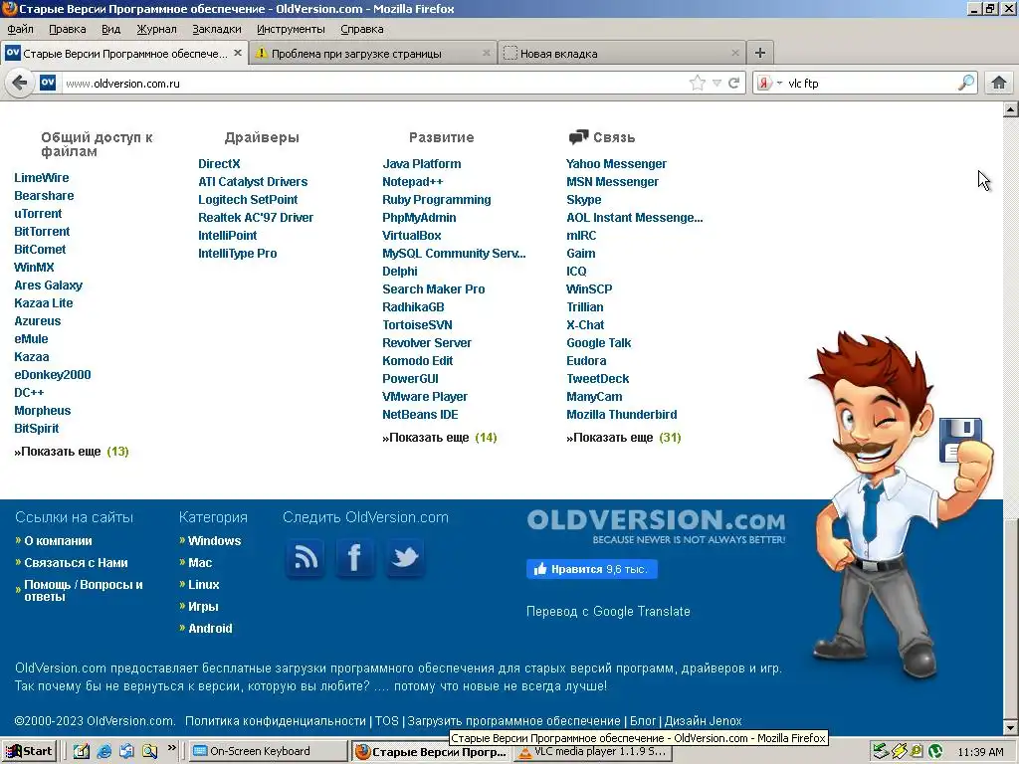The image size is (1019, 764).
Task: Open the NetBeans IDE link
Action: click(x=420, y=415)
